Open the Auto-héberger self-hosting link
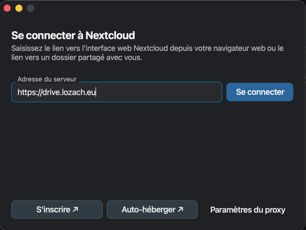The width and height of the screenshot is (306, 230). 152,210
